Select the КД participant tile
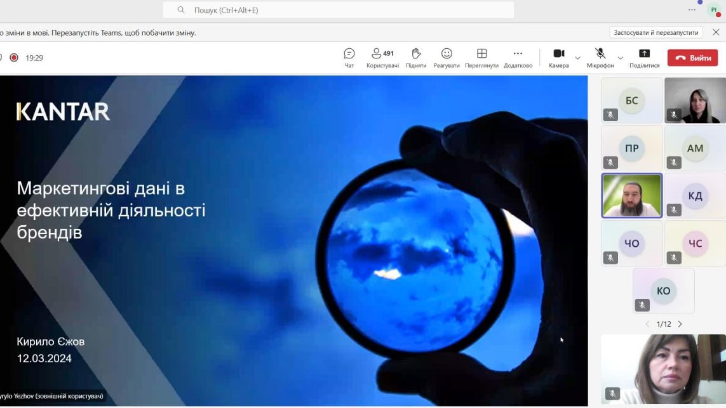This screenshot has height=408, width=726. click(x=695, y=196)
